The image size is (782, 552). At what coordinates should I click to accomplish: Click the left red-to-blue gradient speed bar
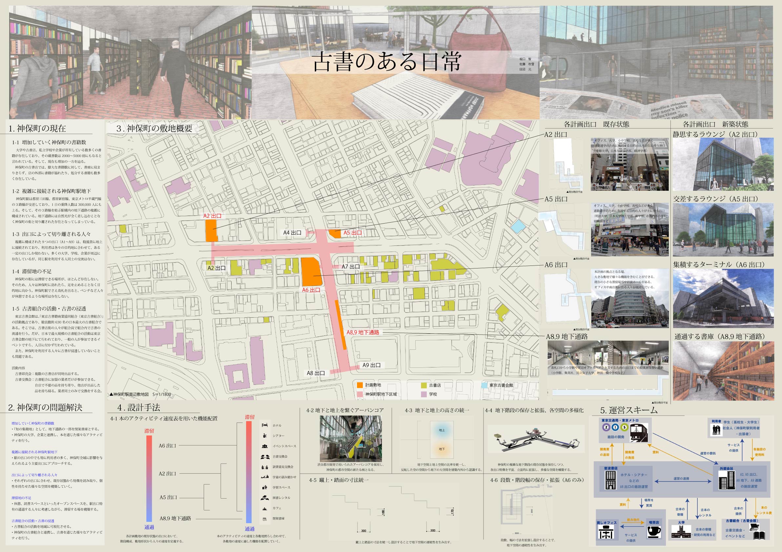[149, 479]
